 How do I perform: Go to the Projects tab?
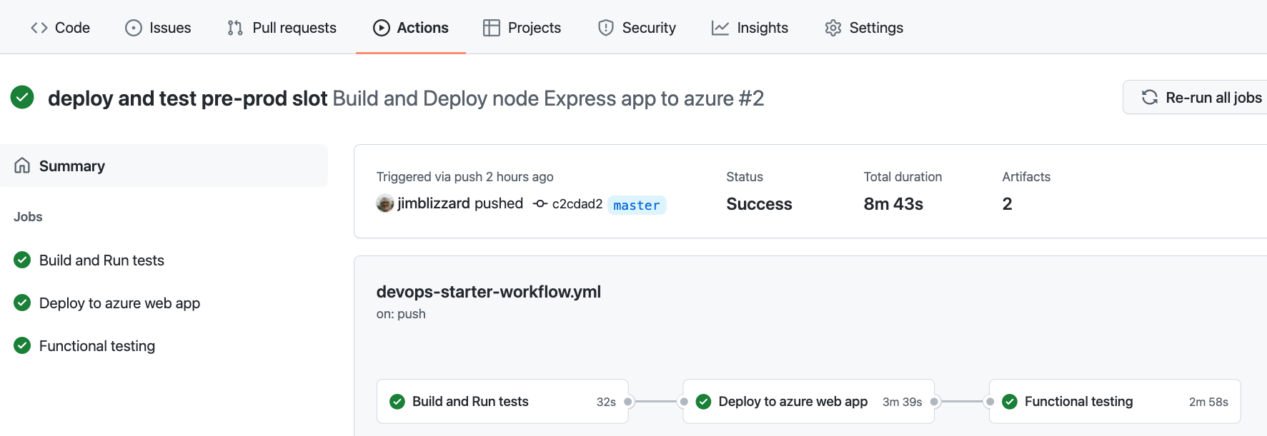[x=522, y=28]
